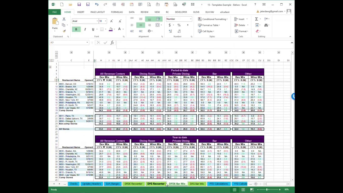
Task: Open the Checks sheet tab
Action: (x=73, y=184)
